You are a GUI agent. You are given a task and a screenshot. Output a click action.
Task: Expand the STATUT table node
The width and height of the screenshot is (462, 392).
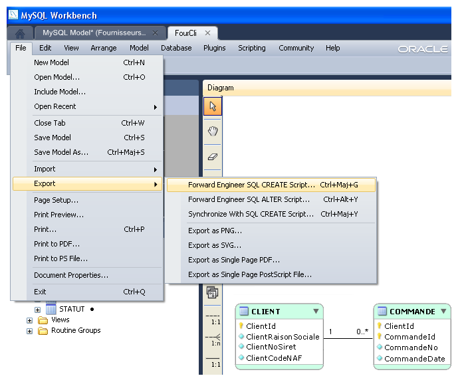click(38, 309)
